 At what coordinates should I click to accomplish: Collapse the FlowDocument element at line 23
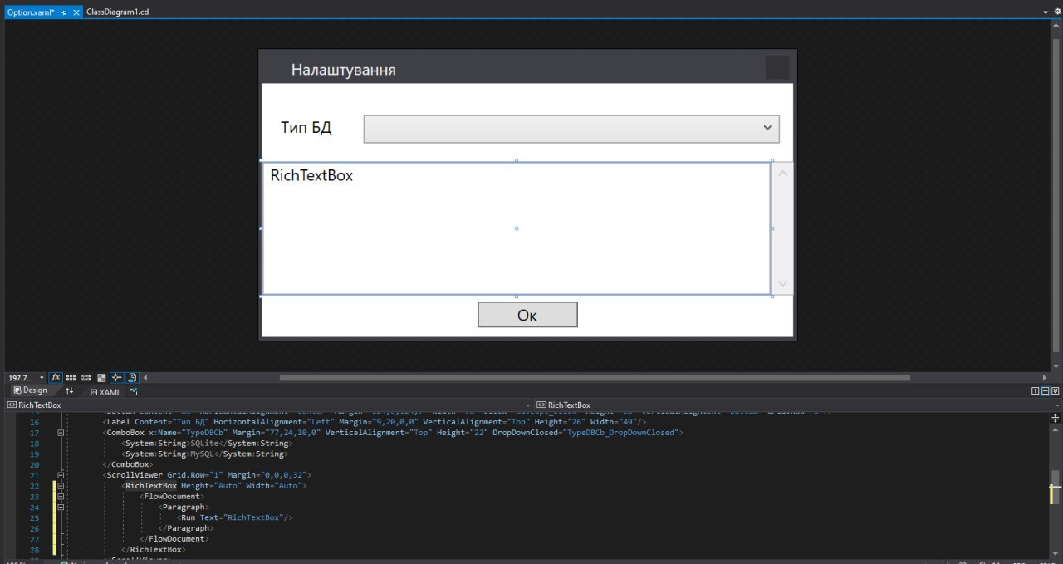coord(61,496)
